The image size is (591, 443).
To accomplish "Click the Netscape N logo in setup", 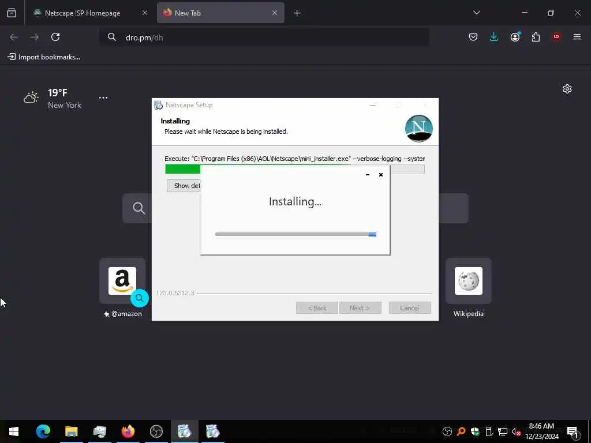I will (419, 129).
